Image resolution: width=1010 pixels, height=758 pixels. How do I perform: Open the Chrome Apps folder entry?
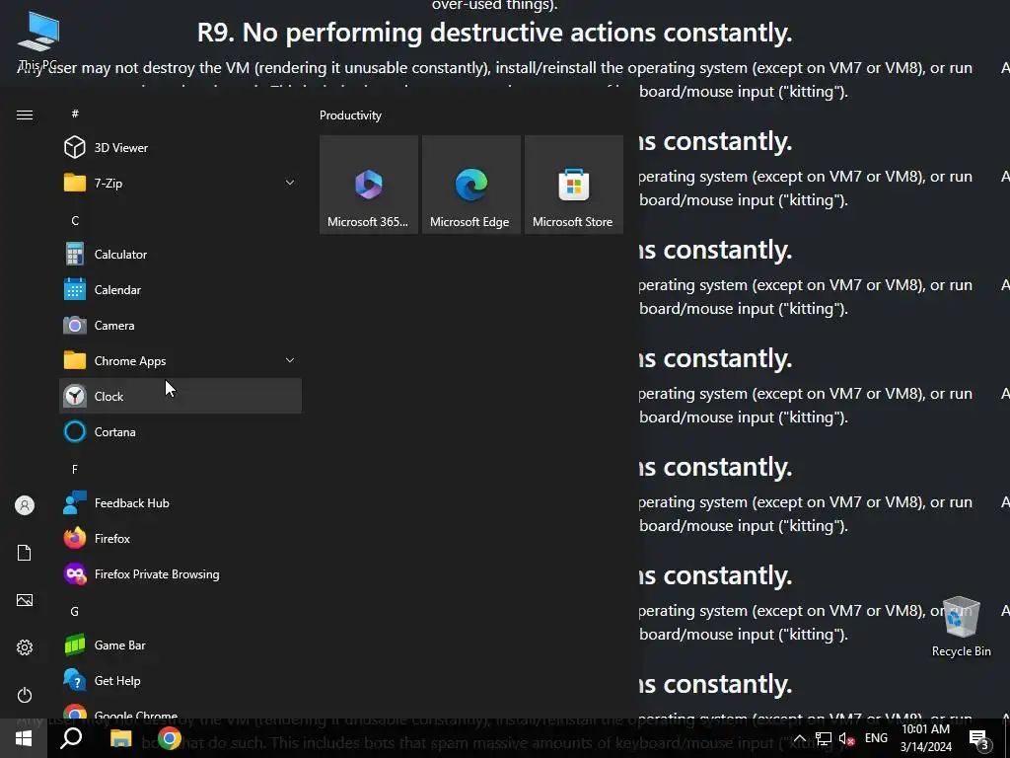(180, 360)
